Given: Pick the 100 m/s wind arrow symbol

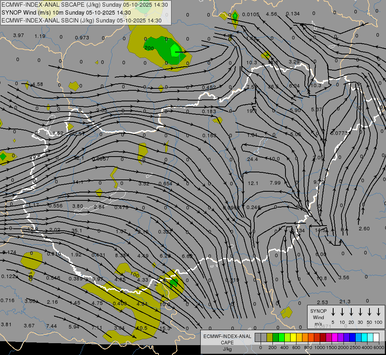Looking at the screenshot, I should click(379, 312).
